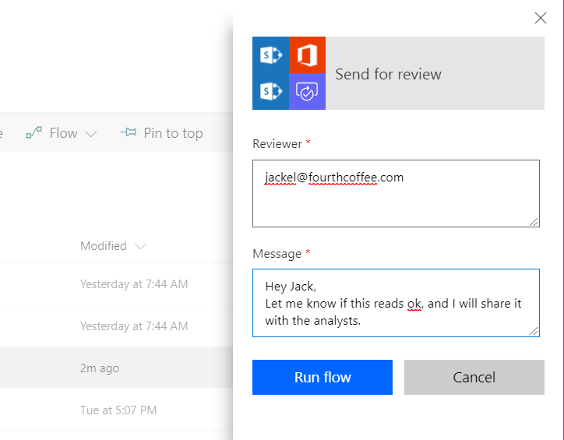
Task: Click inside the Reviewer email field
Action: pos(396,193)
